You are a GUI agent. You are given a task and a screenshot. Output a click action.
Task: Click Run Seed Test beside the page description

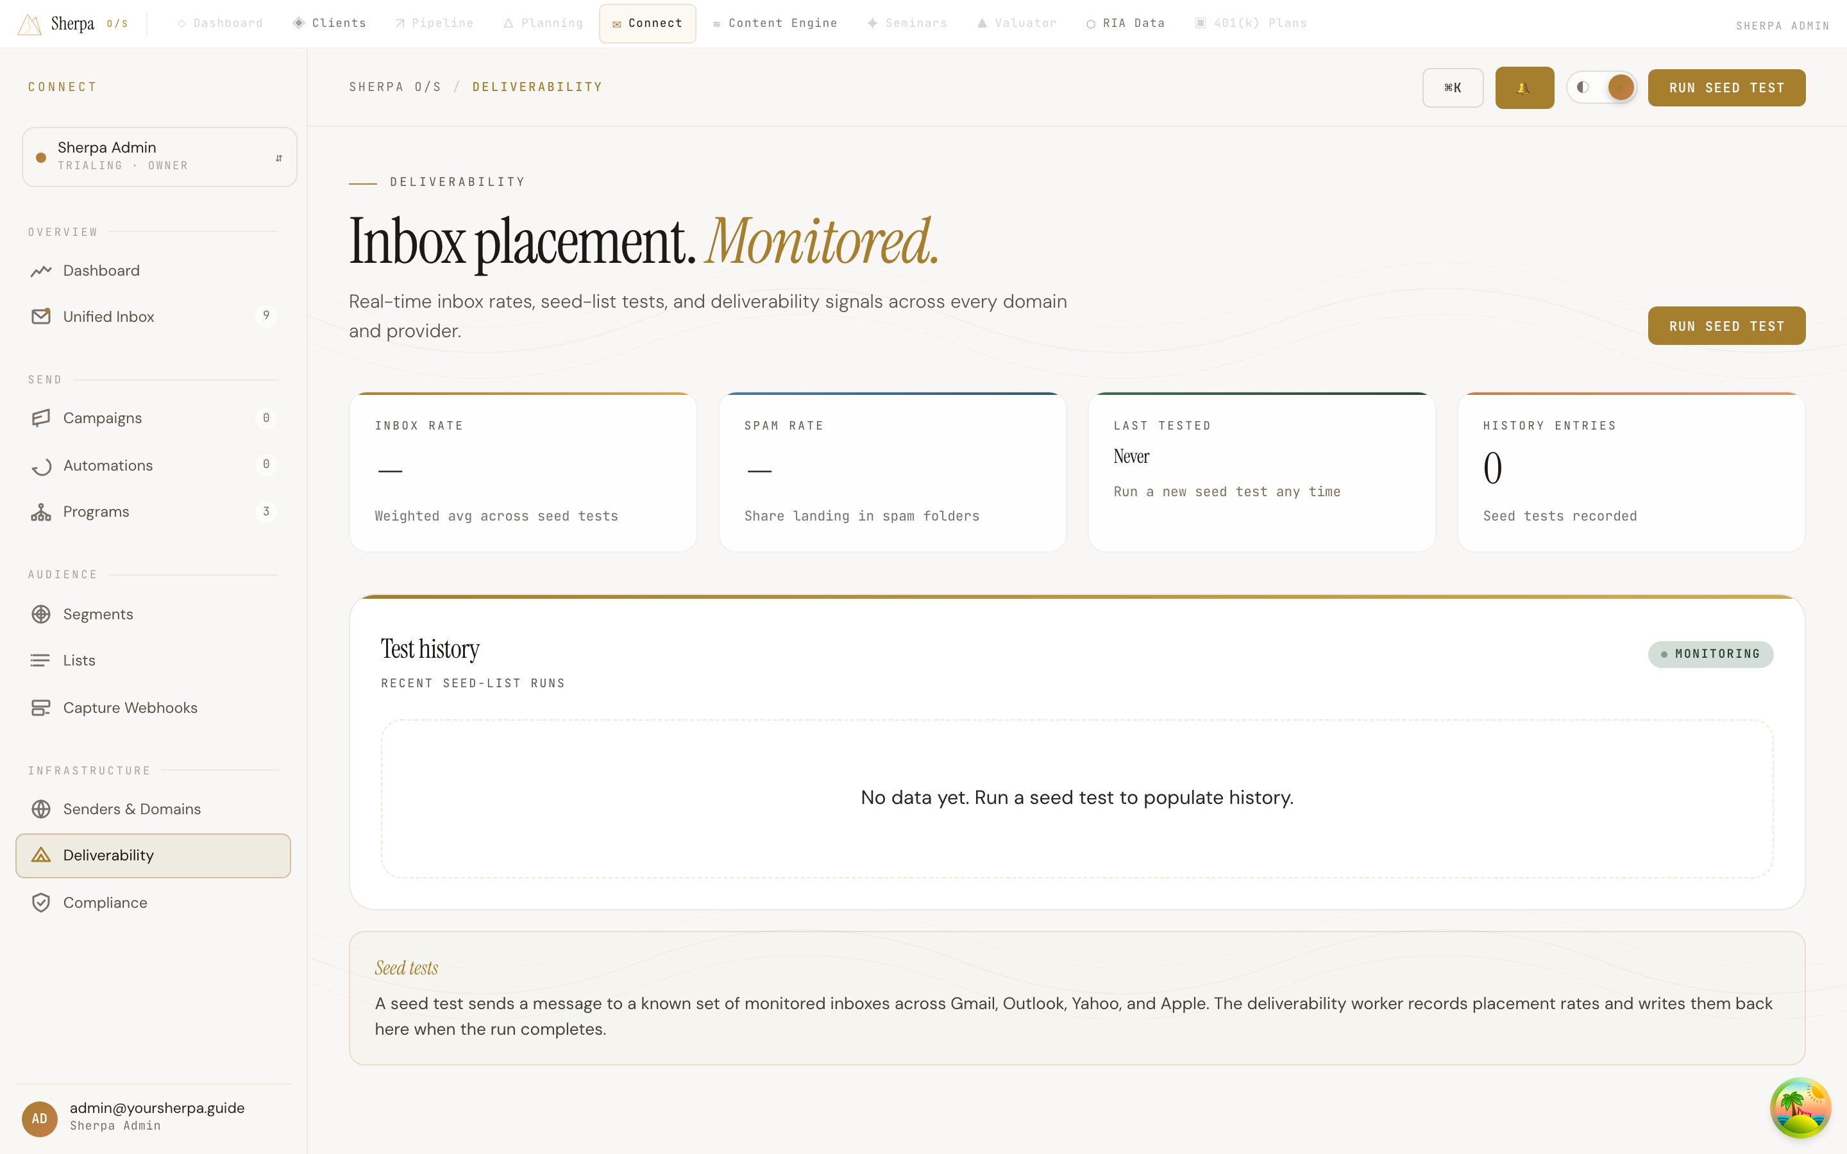(1726, 326)
